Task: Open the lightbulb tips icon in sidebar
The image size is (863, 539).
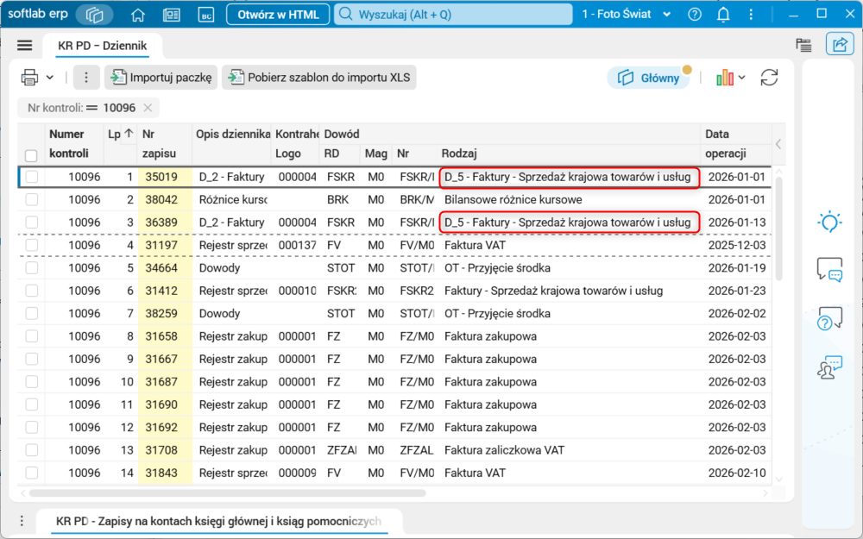Action: [x=829, y=222]
